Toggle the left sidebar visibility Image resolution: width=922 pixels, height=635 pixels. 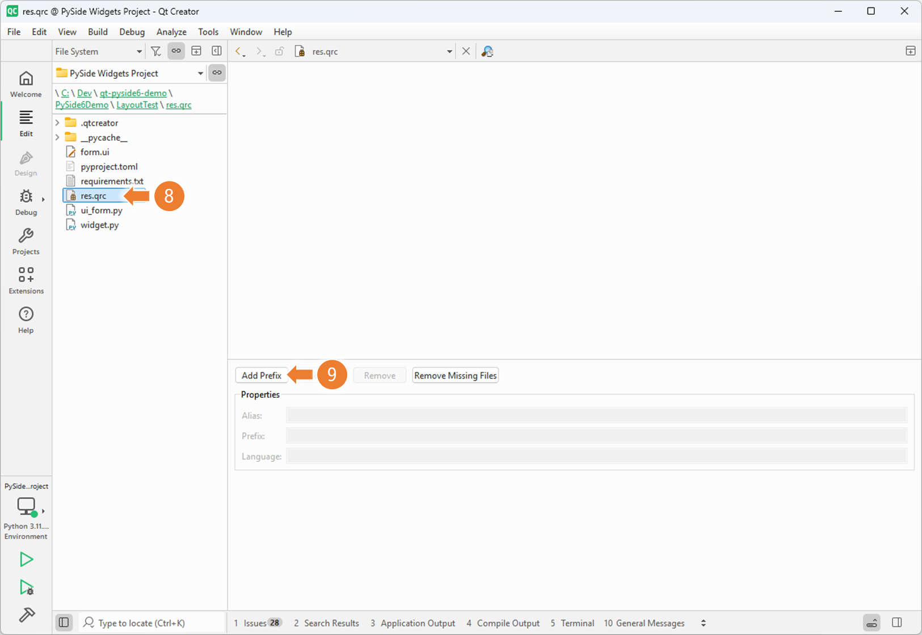pyautogui.click(x=64, y=623)
